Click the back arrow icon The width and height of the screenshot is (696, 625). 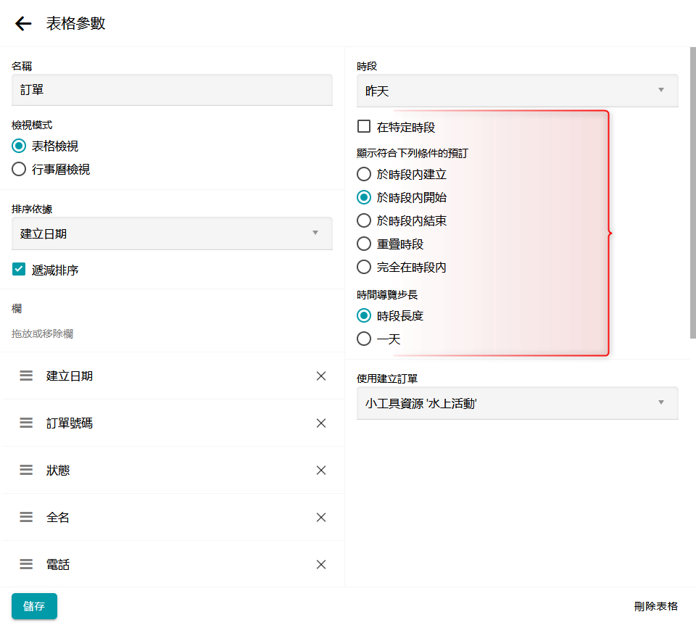23,23
